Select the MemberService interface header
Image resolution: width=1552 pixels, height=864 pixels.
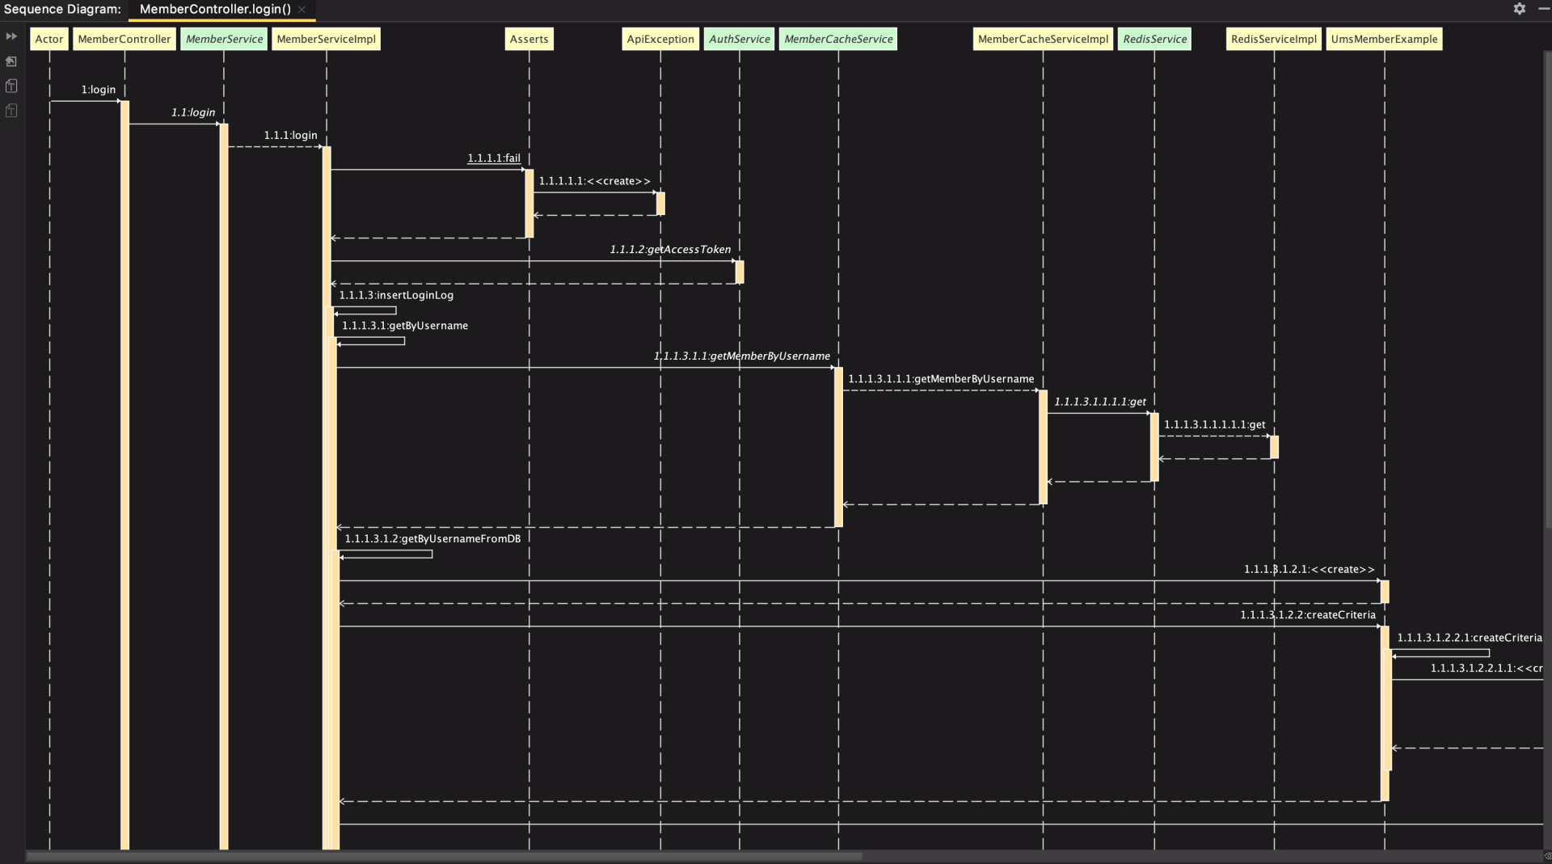[224, 39]
